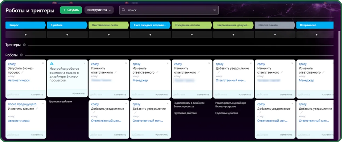This screenshot has width=342, height=142.
Task: Click the plus under Ожидание оплаты stage
Action: point(192,35)
